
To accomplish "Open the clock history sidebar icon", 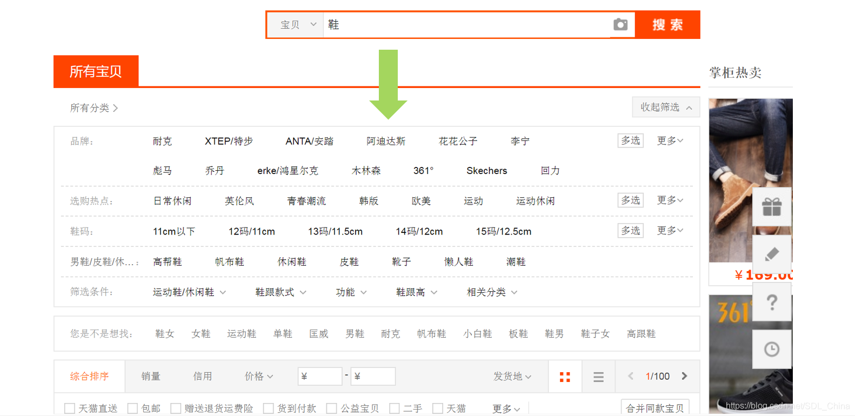I will pyautogui.click(x=772, y=350).
